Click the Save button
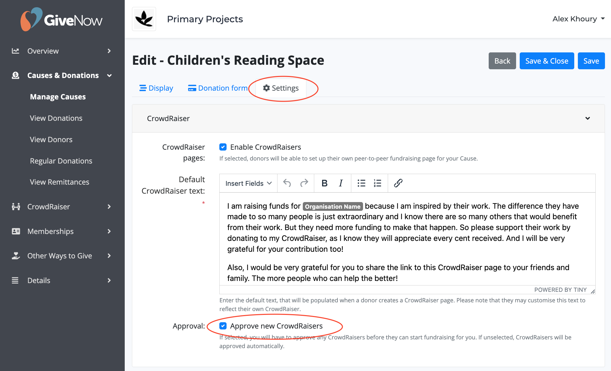The width and height of the screenshot is (611, 371). (x=591, y=61)
